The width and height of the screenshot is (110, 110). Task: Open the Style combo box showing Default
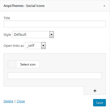coord(33,35)
